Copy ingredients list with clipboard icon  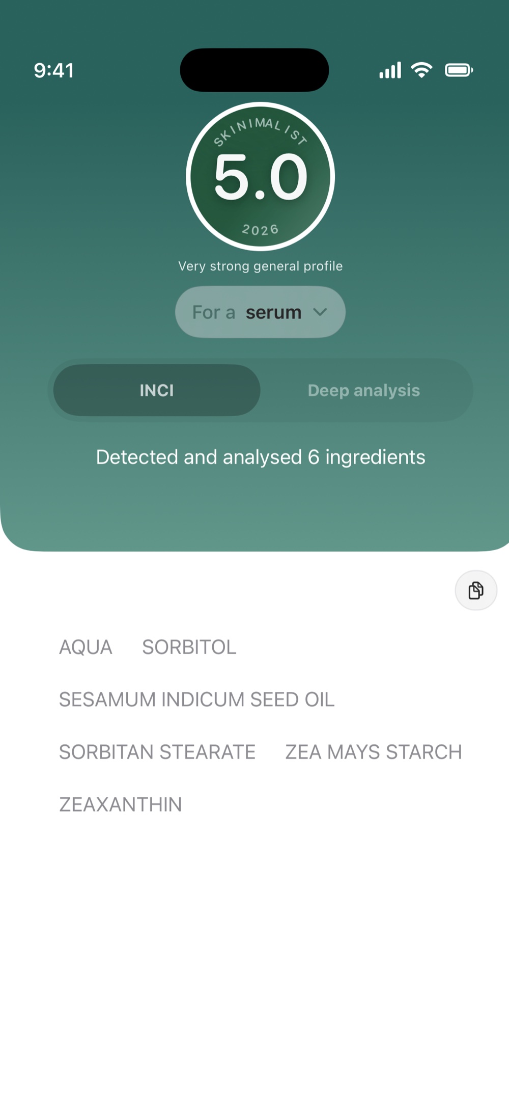[x=476, y=590]
